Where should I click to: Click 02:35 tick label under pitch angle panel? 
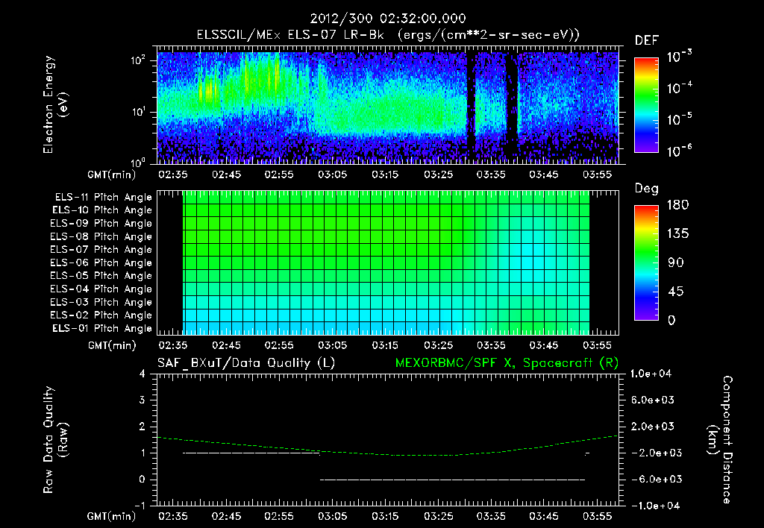(173, 345)
